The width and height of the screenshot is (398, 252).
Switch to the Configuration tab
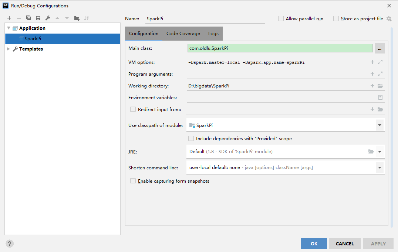144,34
